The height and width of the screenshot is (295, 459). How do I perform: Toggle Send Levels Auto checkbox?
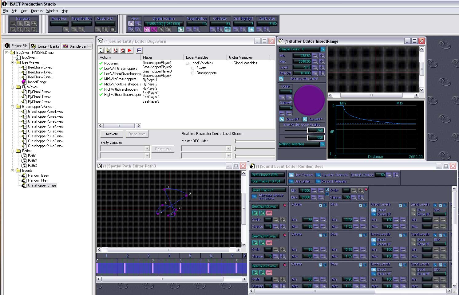pos(281,79)
